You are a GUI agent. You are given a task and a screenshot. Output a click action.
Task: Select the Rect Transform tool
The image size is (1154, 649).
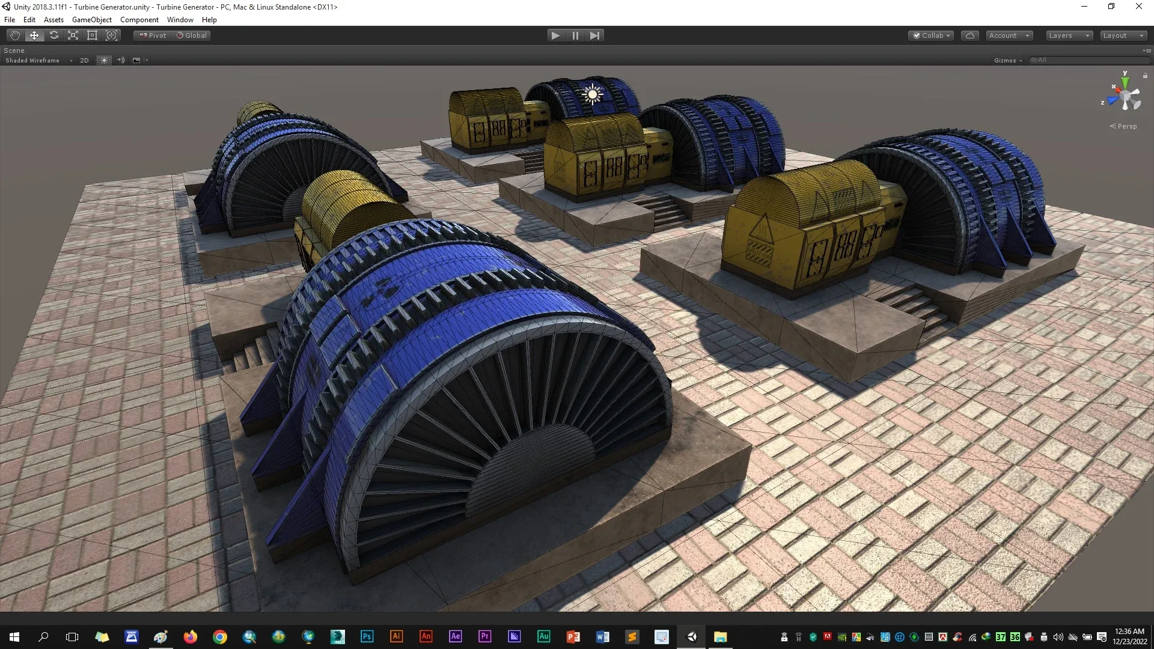(92, 35)
